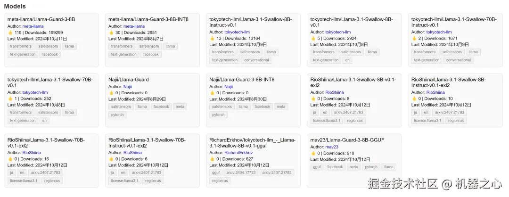The image size is (509, 197).
Task: Click 'Last Modified: 2024年8月7日' text
Action: coord(136,39)
